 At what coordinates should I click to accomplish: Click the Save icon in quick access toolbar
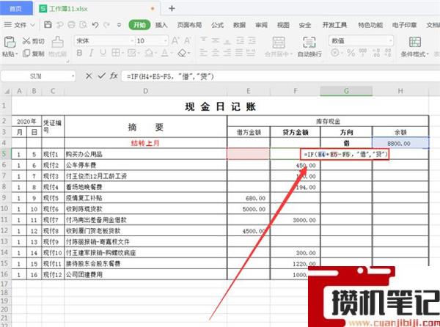(48, 25)
